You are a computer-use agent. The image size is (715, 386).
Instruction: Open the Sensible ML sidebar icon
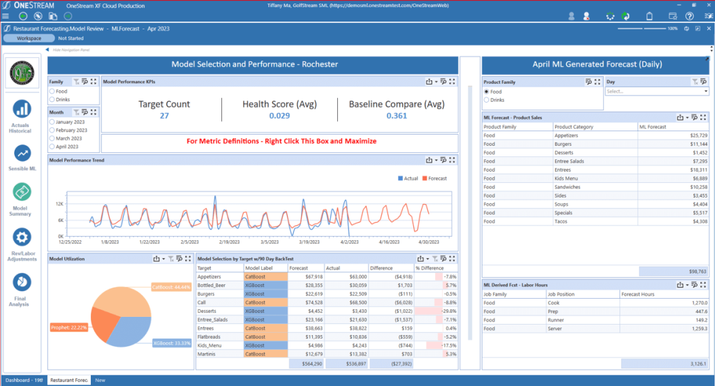pyautogui.click(x=22, y=153)
